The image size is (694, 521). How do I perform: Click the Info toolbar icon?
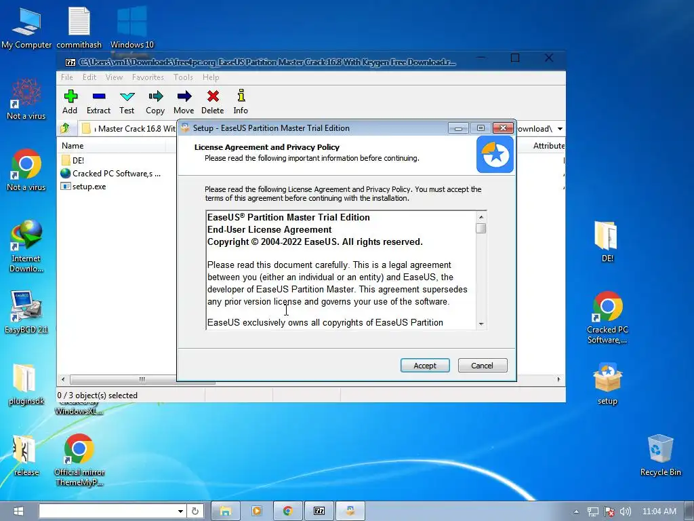241,102
